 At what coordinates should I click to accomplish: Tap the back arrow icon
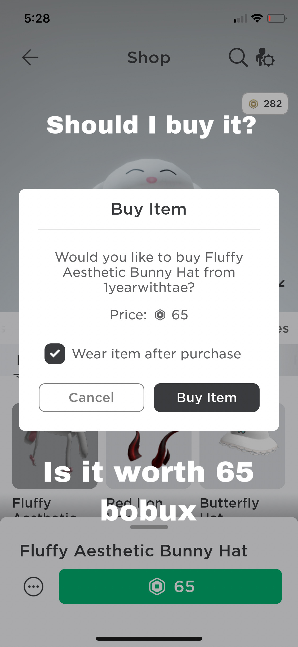point(30,57)
